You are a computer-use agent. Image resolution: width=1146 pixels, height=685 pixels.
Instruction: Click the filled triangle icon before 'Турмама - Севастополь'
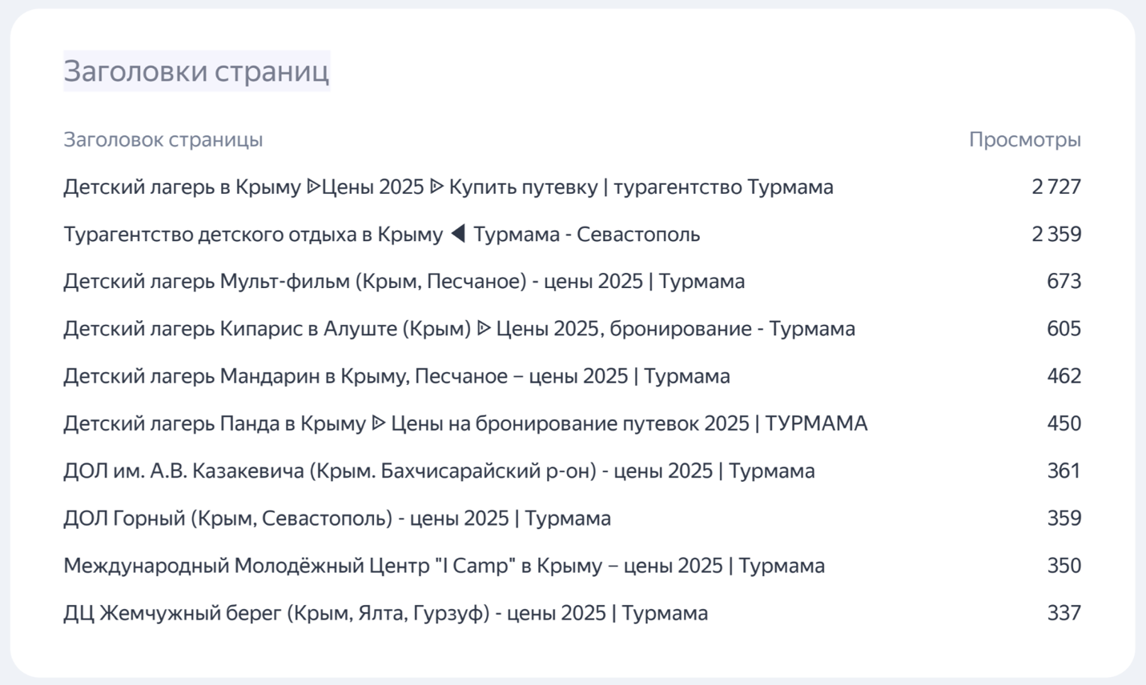[x=457, y=234]
